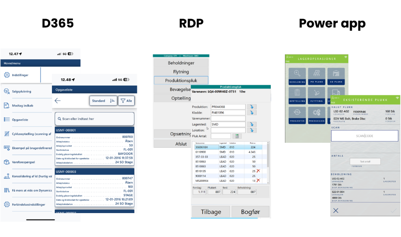
Task: Click the Tilbage button
Action: point(211,212)
